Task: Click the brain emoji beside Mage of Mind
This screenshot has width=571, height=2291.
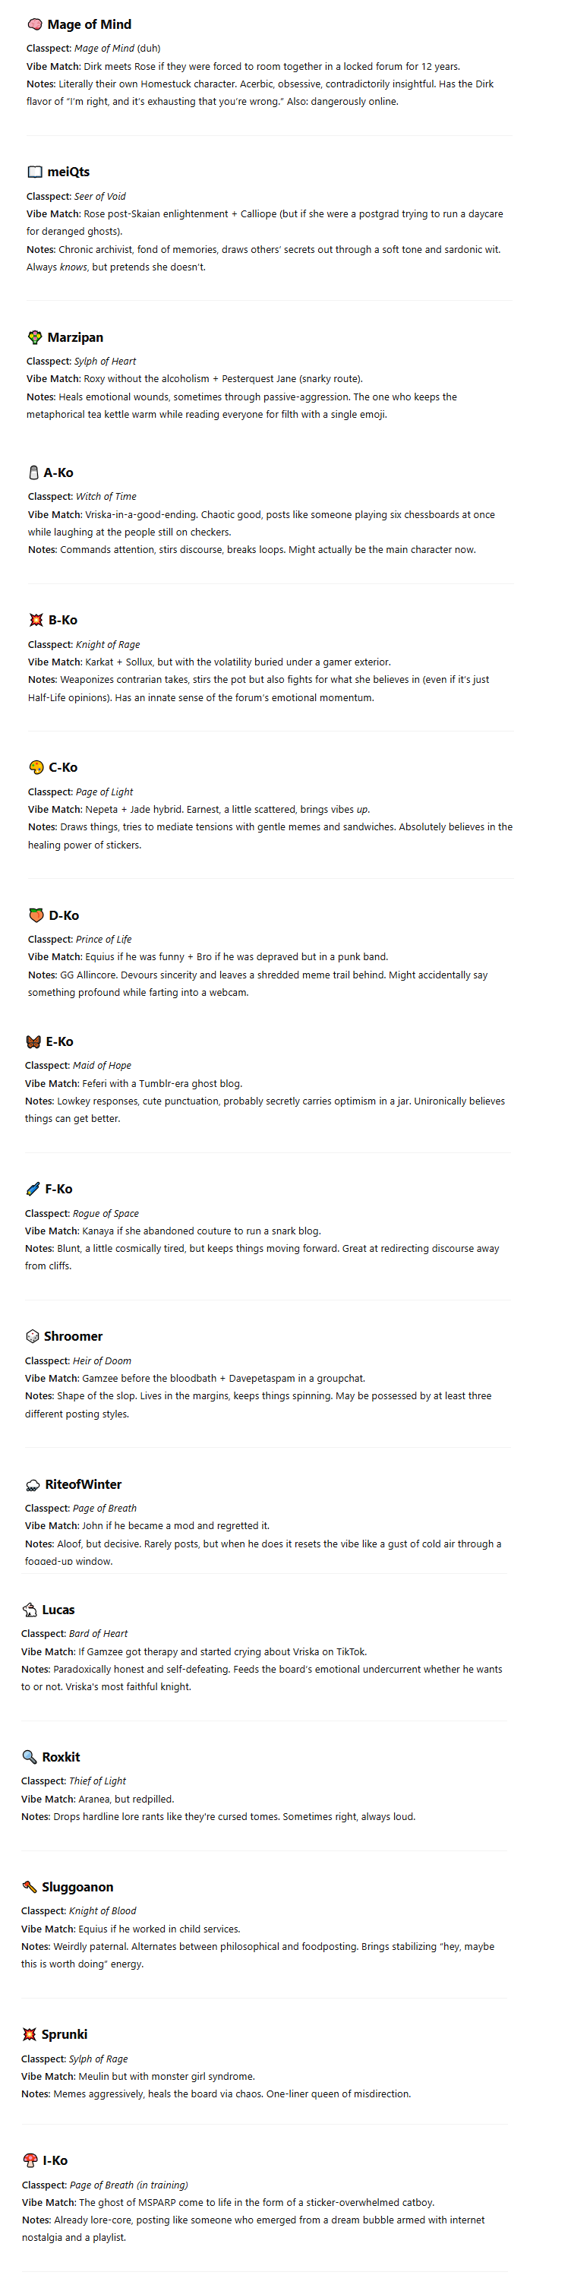Action: point(35,24)
